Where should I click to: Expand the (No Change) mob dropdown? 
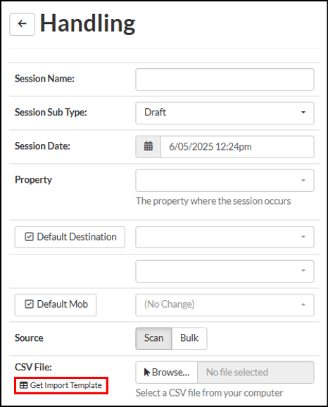[x=225, y=305]
